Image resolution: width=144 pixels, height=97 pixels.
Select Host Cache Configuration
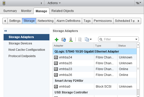(27, 50)
